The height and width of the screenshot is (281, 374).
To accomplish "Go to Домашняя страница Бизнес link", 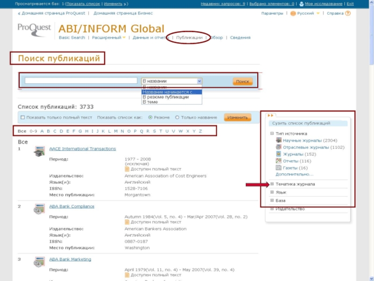I will pos(123,13).
